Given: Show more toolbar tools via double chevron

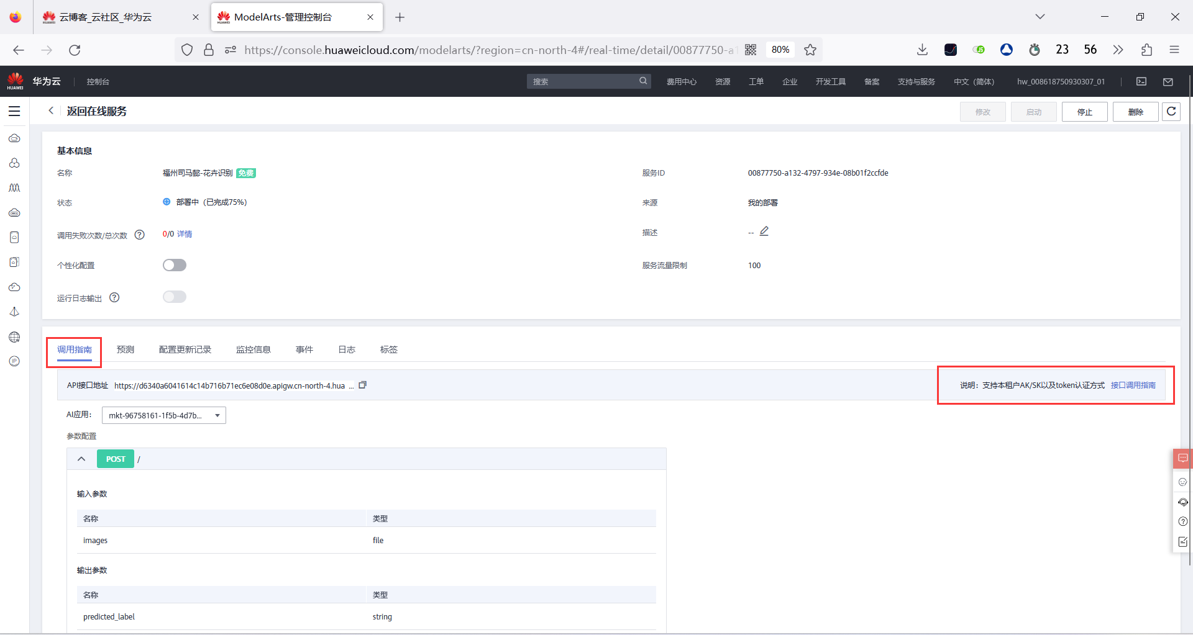Looking at the screenshot, I should click(x=1118, y=50).
